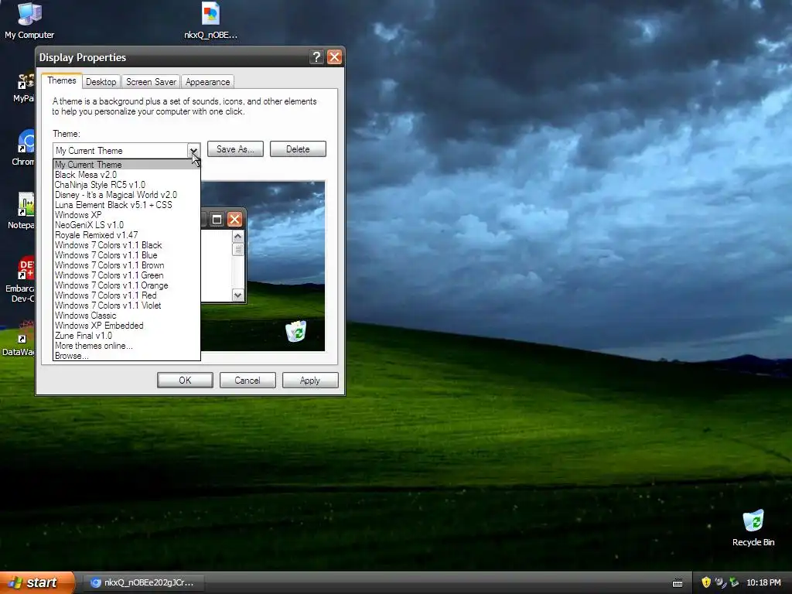Image resolution: width=792 pixels, height=594 pixels.
Task: Click the Apply button
Action: tap(310, 381)
